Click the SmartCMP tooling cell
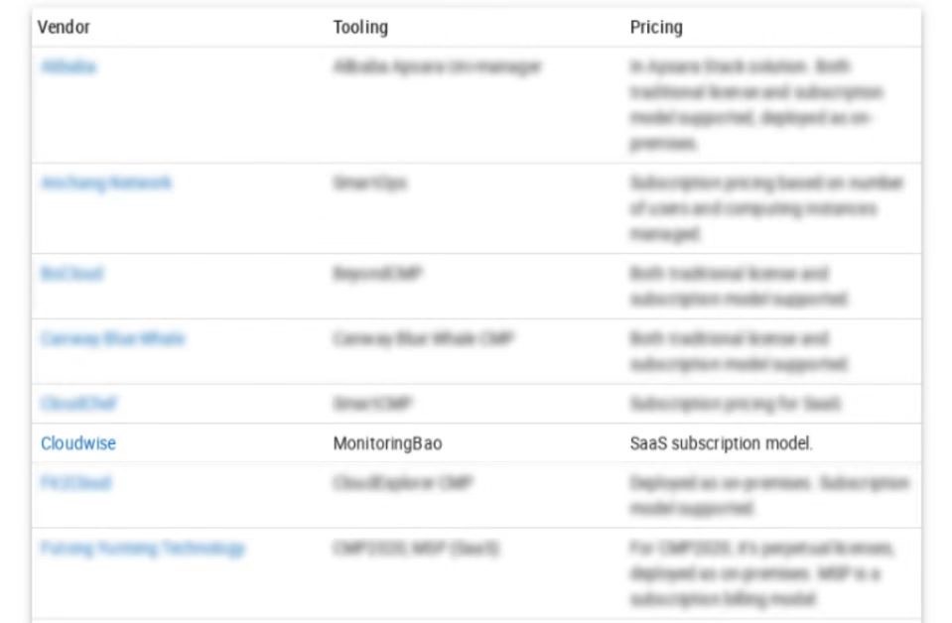 pos(373,404)
